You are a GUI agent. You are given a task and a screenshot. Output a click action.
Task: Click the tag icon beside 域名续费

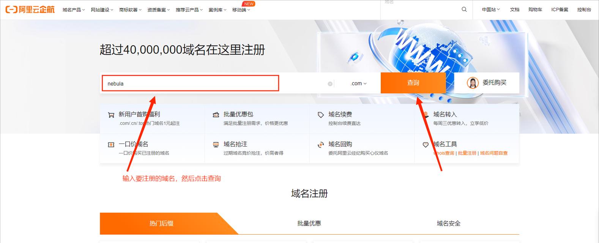click(321, 115)
